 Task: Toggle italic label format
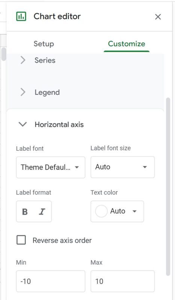(42, 211)
